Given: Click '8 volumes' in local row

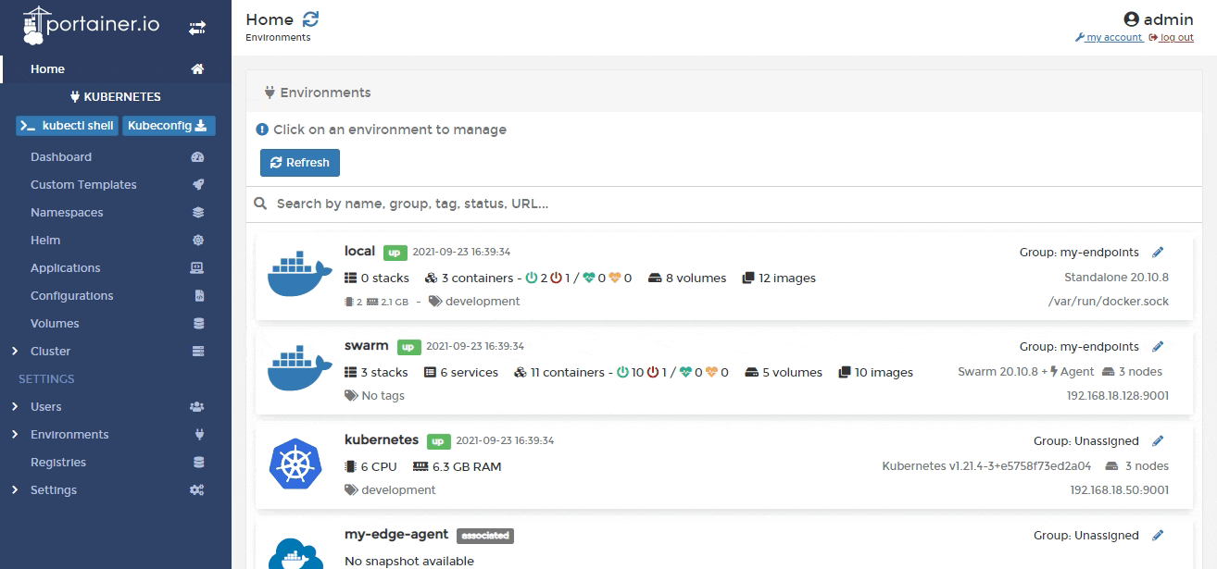Looking at the screenshot, I should point(687,278).
